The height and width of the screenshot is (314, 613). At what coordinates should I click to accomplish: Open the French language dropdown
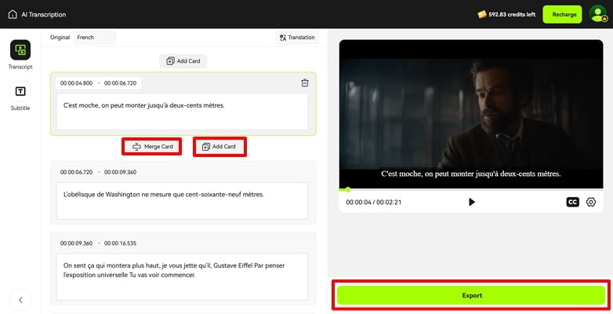click(94, 37)
